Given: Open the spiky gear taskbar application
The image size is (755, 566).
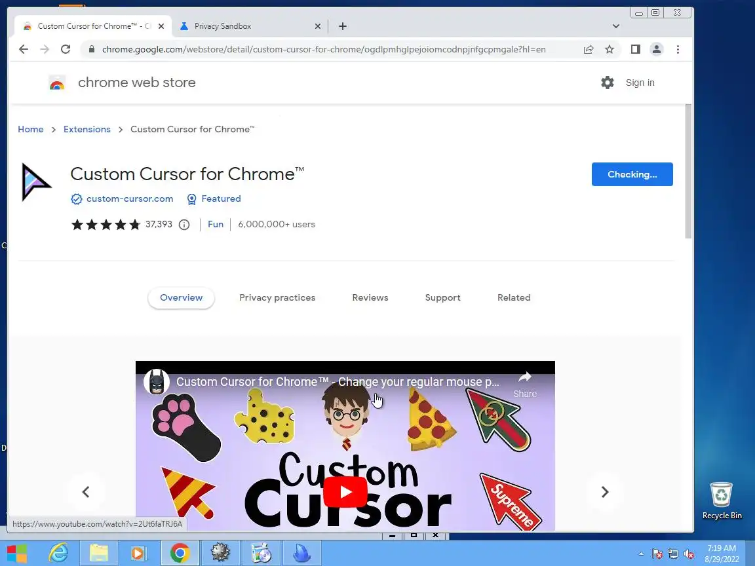Looking at the screenshot, I should coord(220,553).
